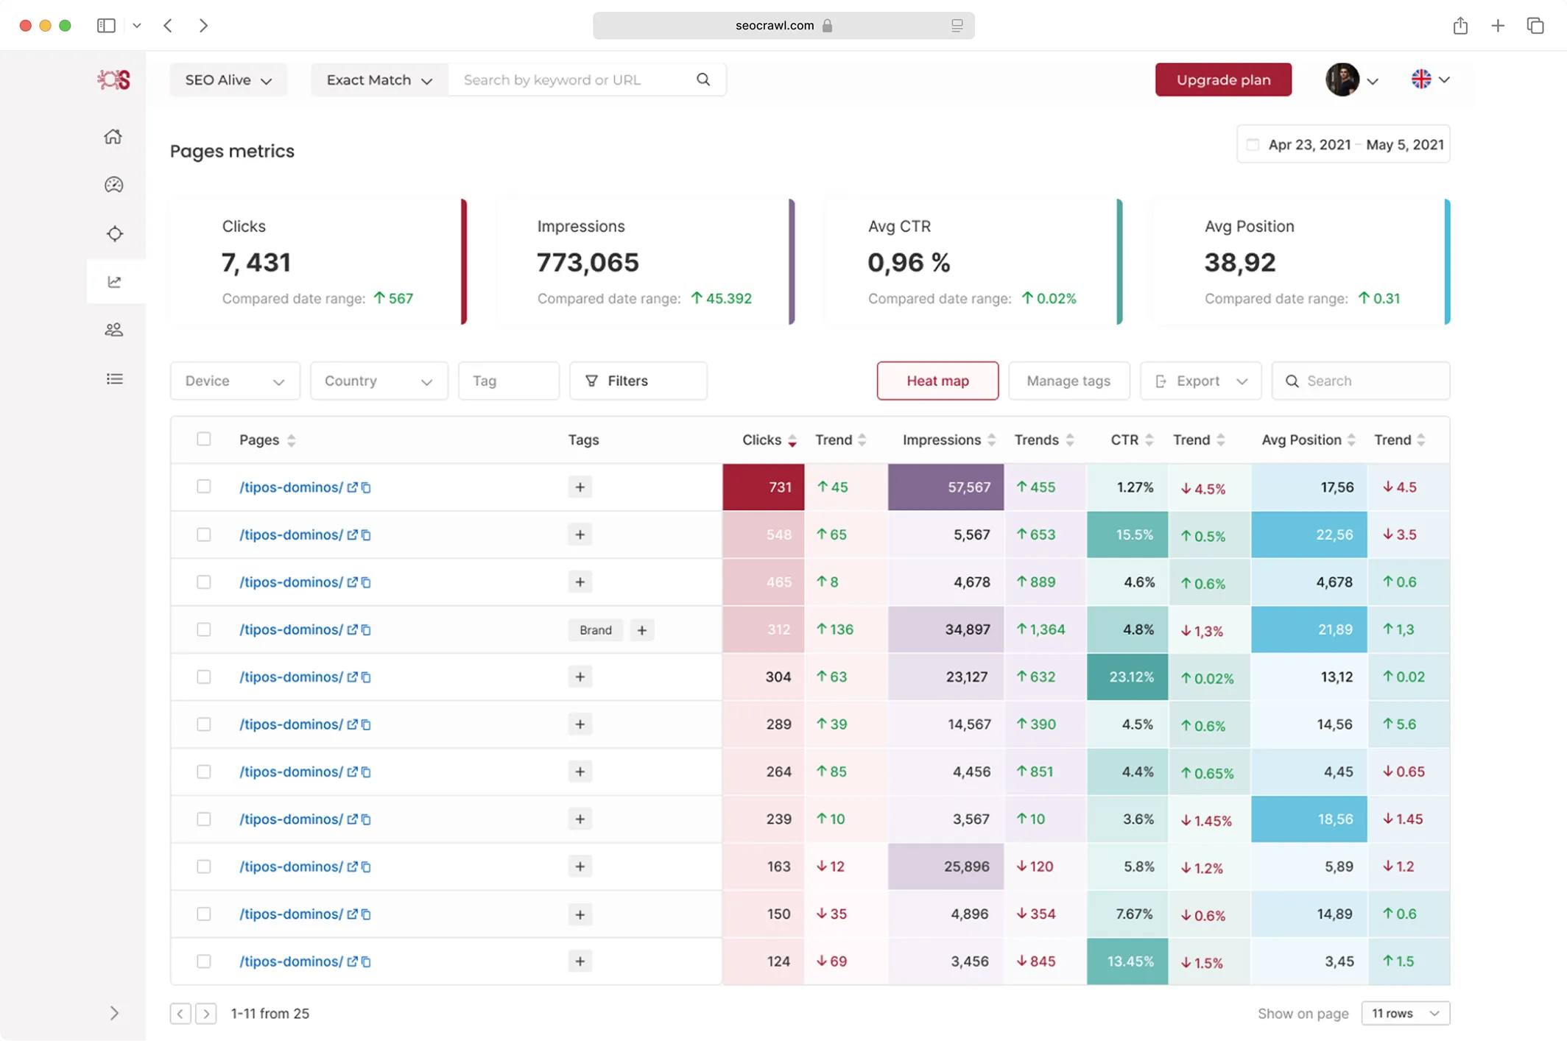
Task: Open the users group icon in sidebar
Action: (x=114, y=330)
